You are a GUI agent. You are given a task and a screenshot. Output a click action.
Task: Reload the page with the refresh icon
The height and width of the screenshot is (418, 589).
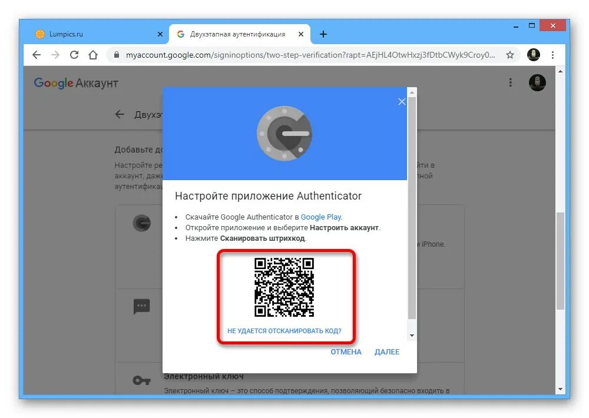(74, 55)
